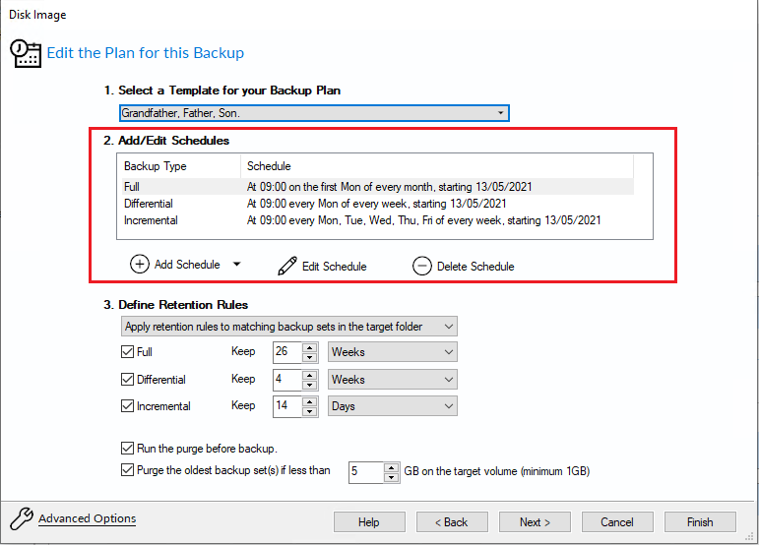The height and width of the screenshot is (545, 759).
Task: Expand the backup plan template dropdown
Action: click(500, 113)
